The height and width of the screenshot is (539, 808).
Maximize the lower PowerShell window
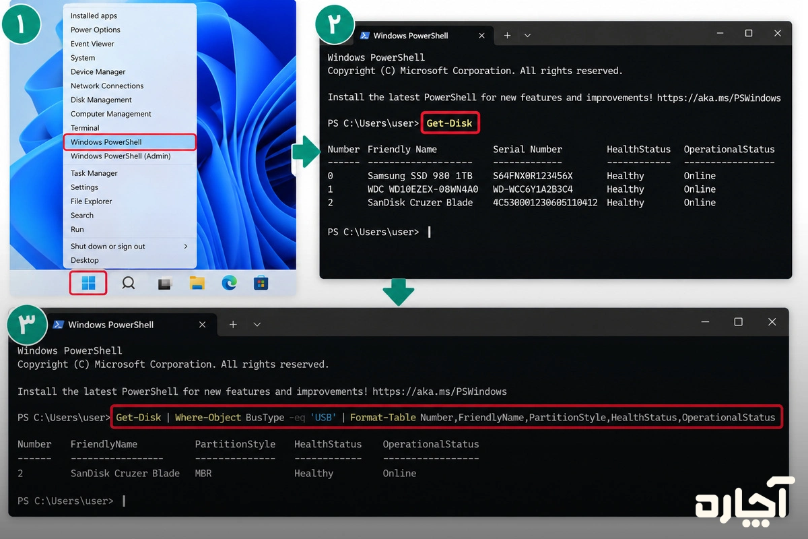[738, 322]
